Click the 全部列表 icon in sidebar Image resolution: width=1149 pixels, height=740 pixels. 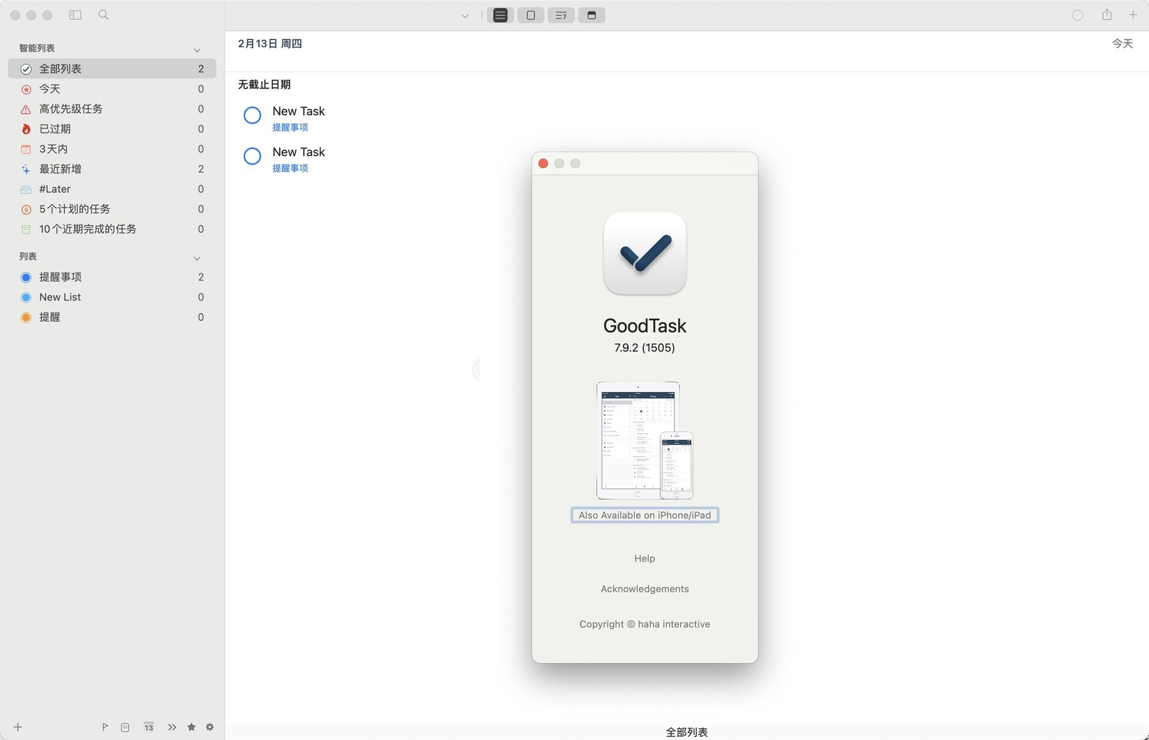(26, 69)
